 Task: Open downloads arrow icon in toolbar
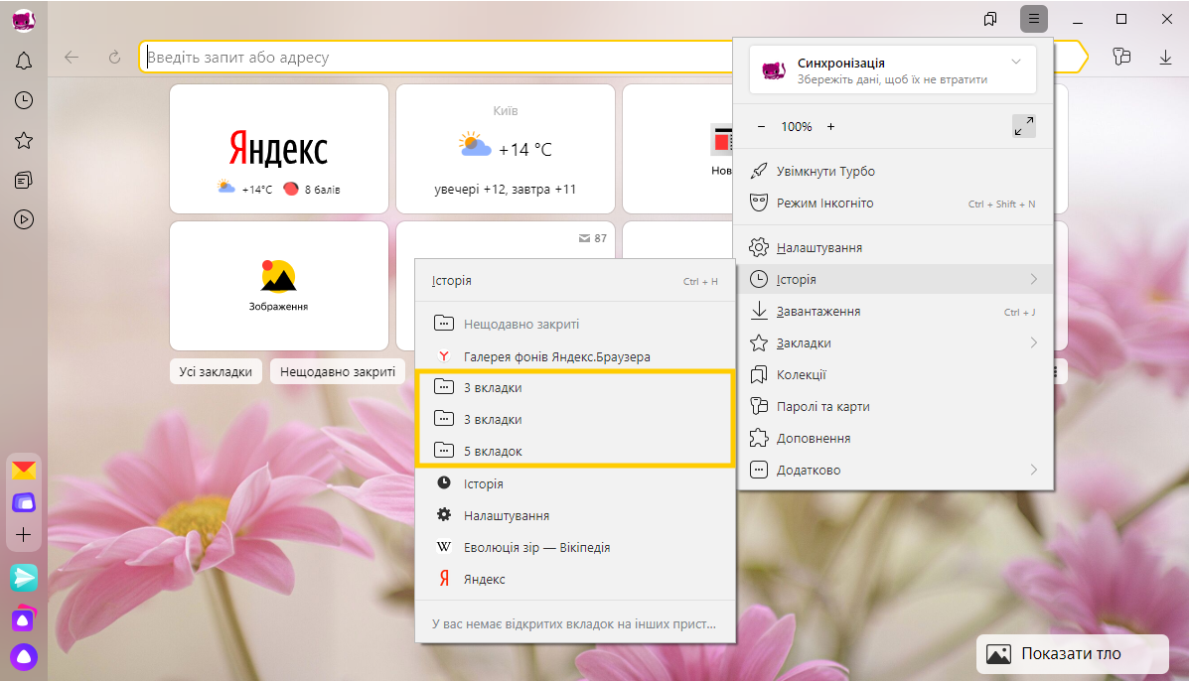pos(1166,57)
